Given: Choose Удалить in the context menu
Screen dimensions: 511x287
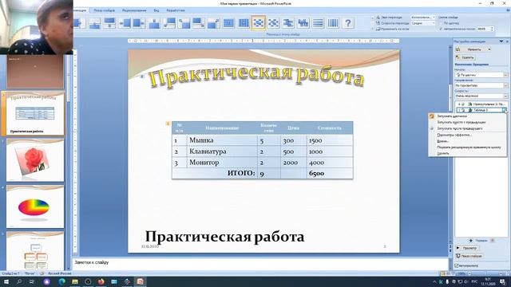Looking at the screenshot, I should click(443, 153).
